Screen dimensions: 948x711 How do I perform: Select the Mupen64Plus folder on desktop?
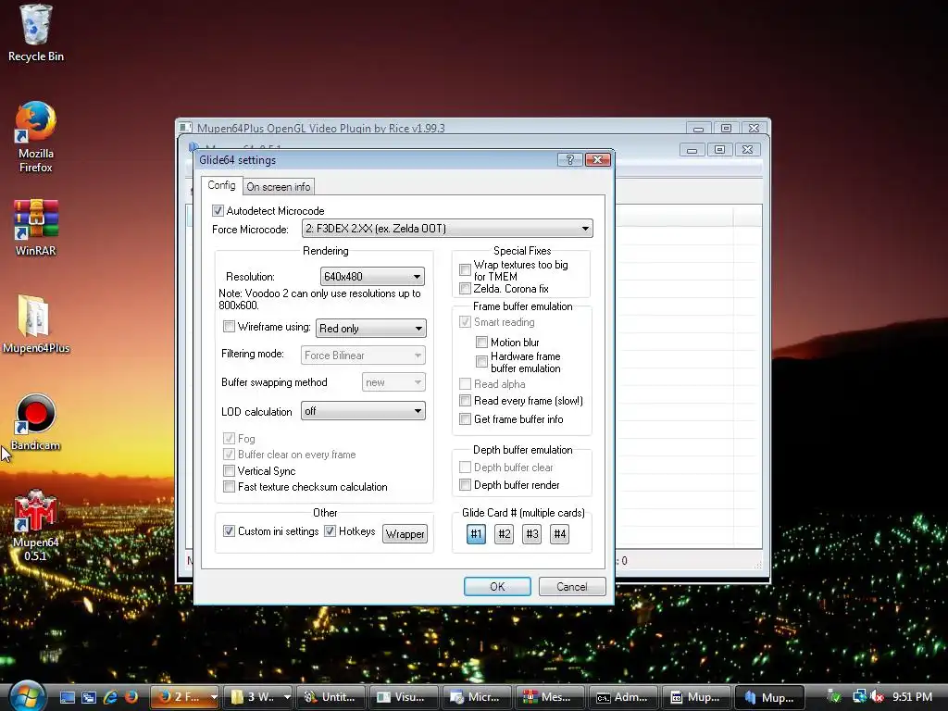pyautogui.click(x=35, y=324)
